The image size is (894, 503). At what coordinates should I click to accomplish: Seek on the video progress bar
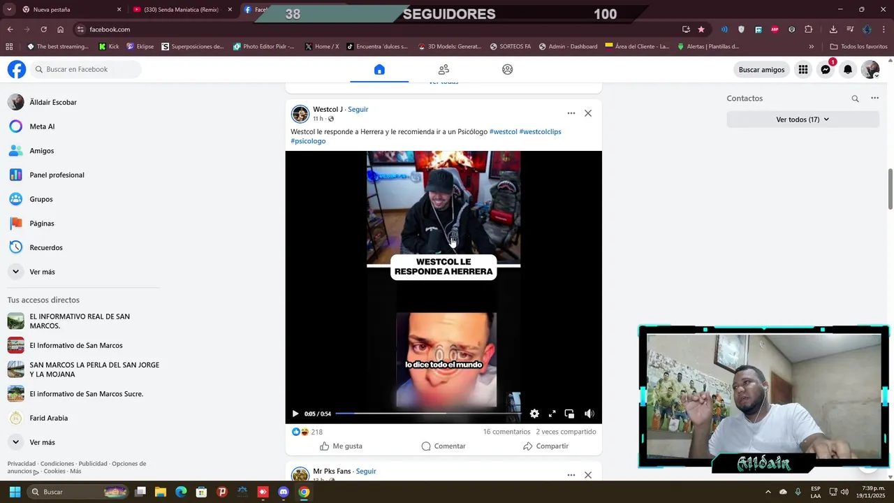click(428, 414)
